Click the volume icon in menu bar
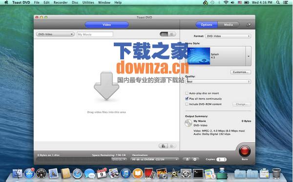 tap(232, 2)
